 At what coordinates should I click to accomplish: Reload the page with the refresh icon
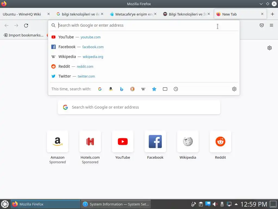tap(26, 25)
